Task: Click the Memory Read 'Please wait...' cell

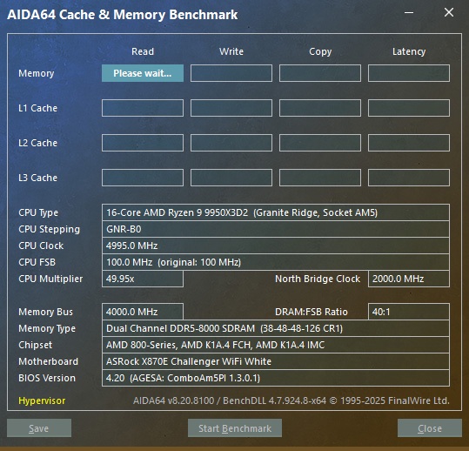Action: pyautogui.click(x=143, y=73)
